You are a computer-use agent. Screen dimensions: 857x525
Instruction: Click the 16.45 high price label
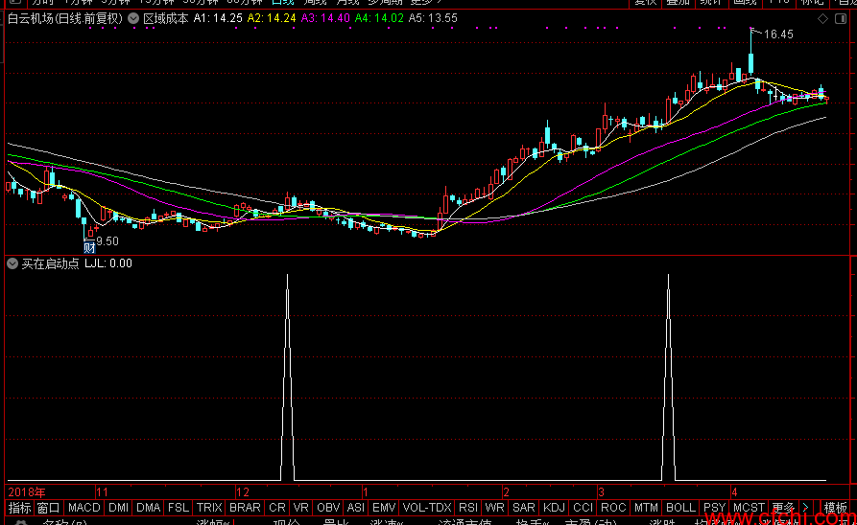point(778,34)
